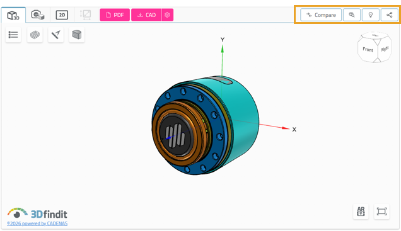Launch AR view of the model

[361, 211]
